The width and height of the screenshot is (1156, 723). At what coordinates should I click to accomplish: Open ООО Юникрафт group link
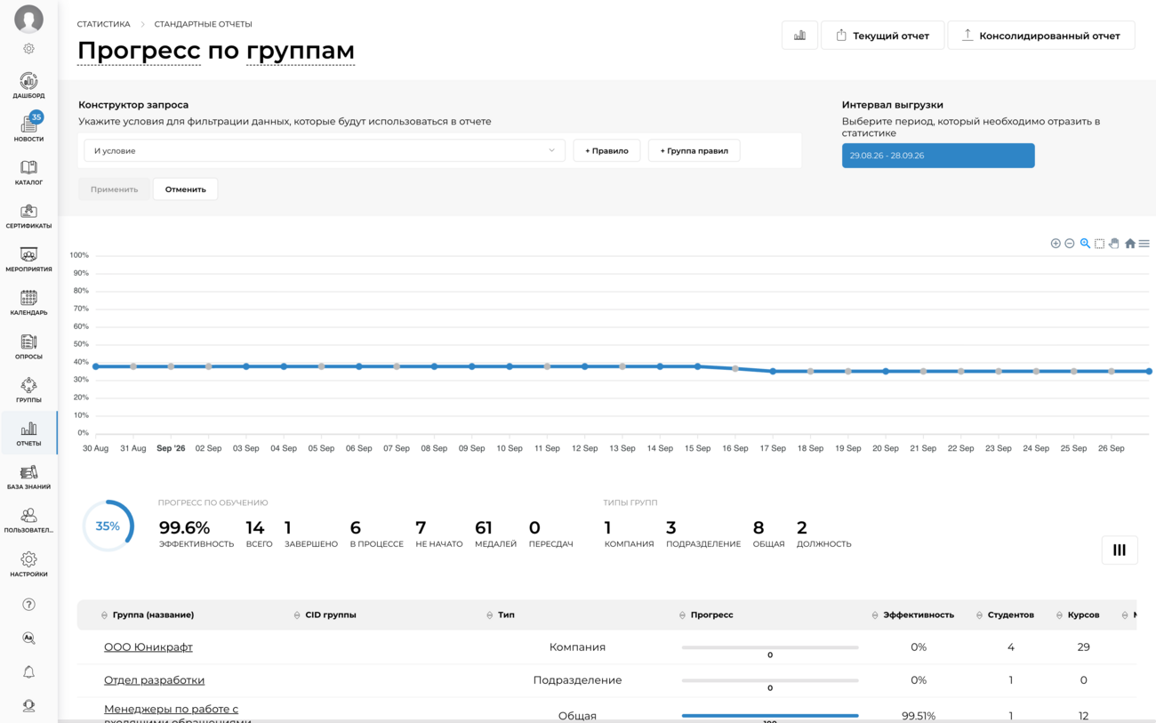149,647
